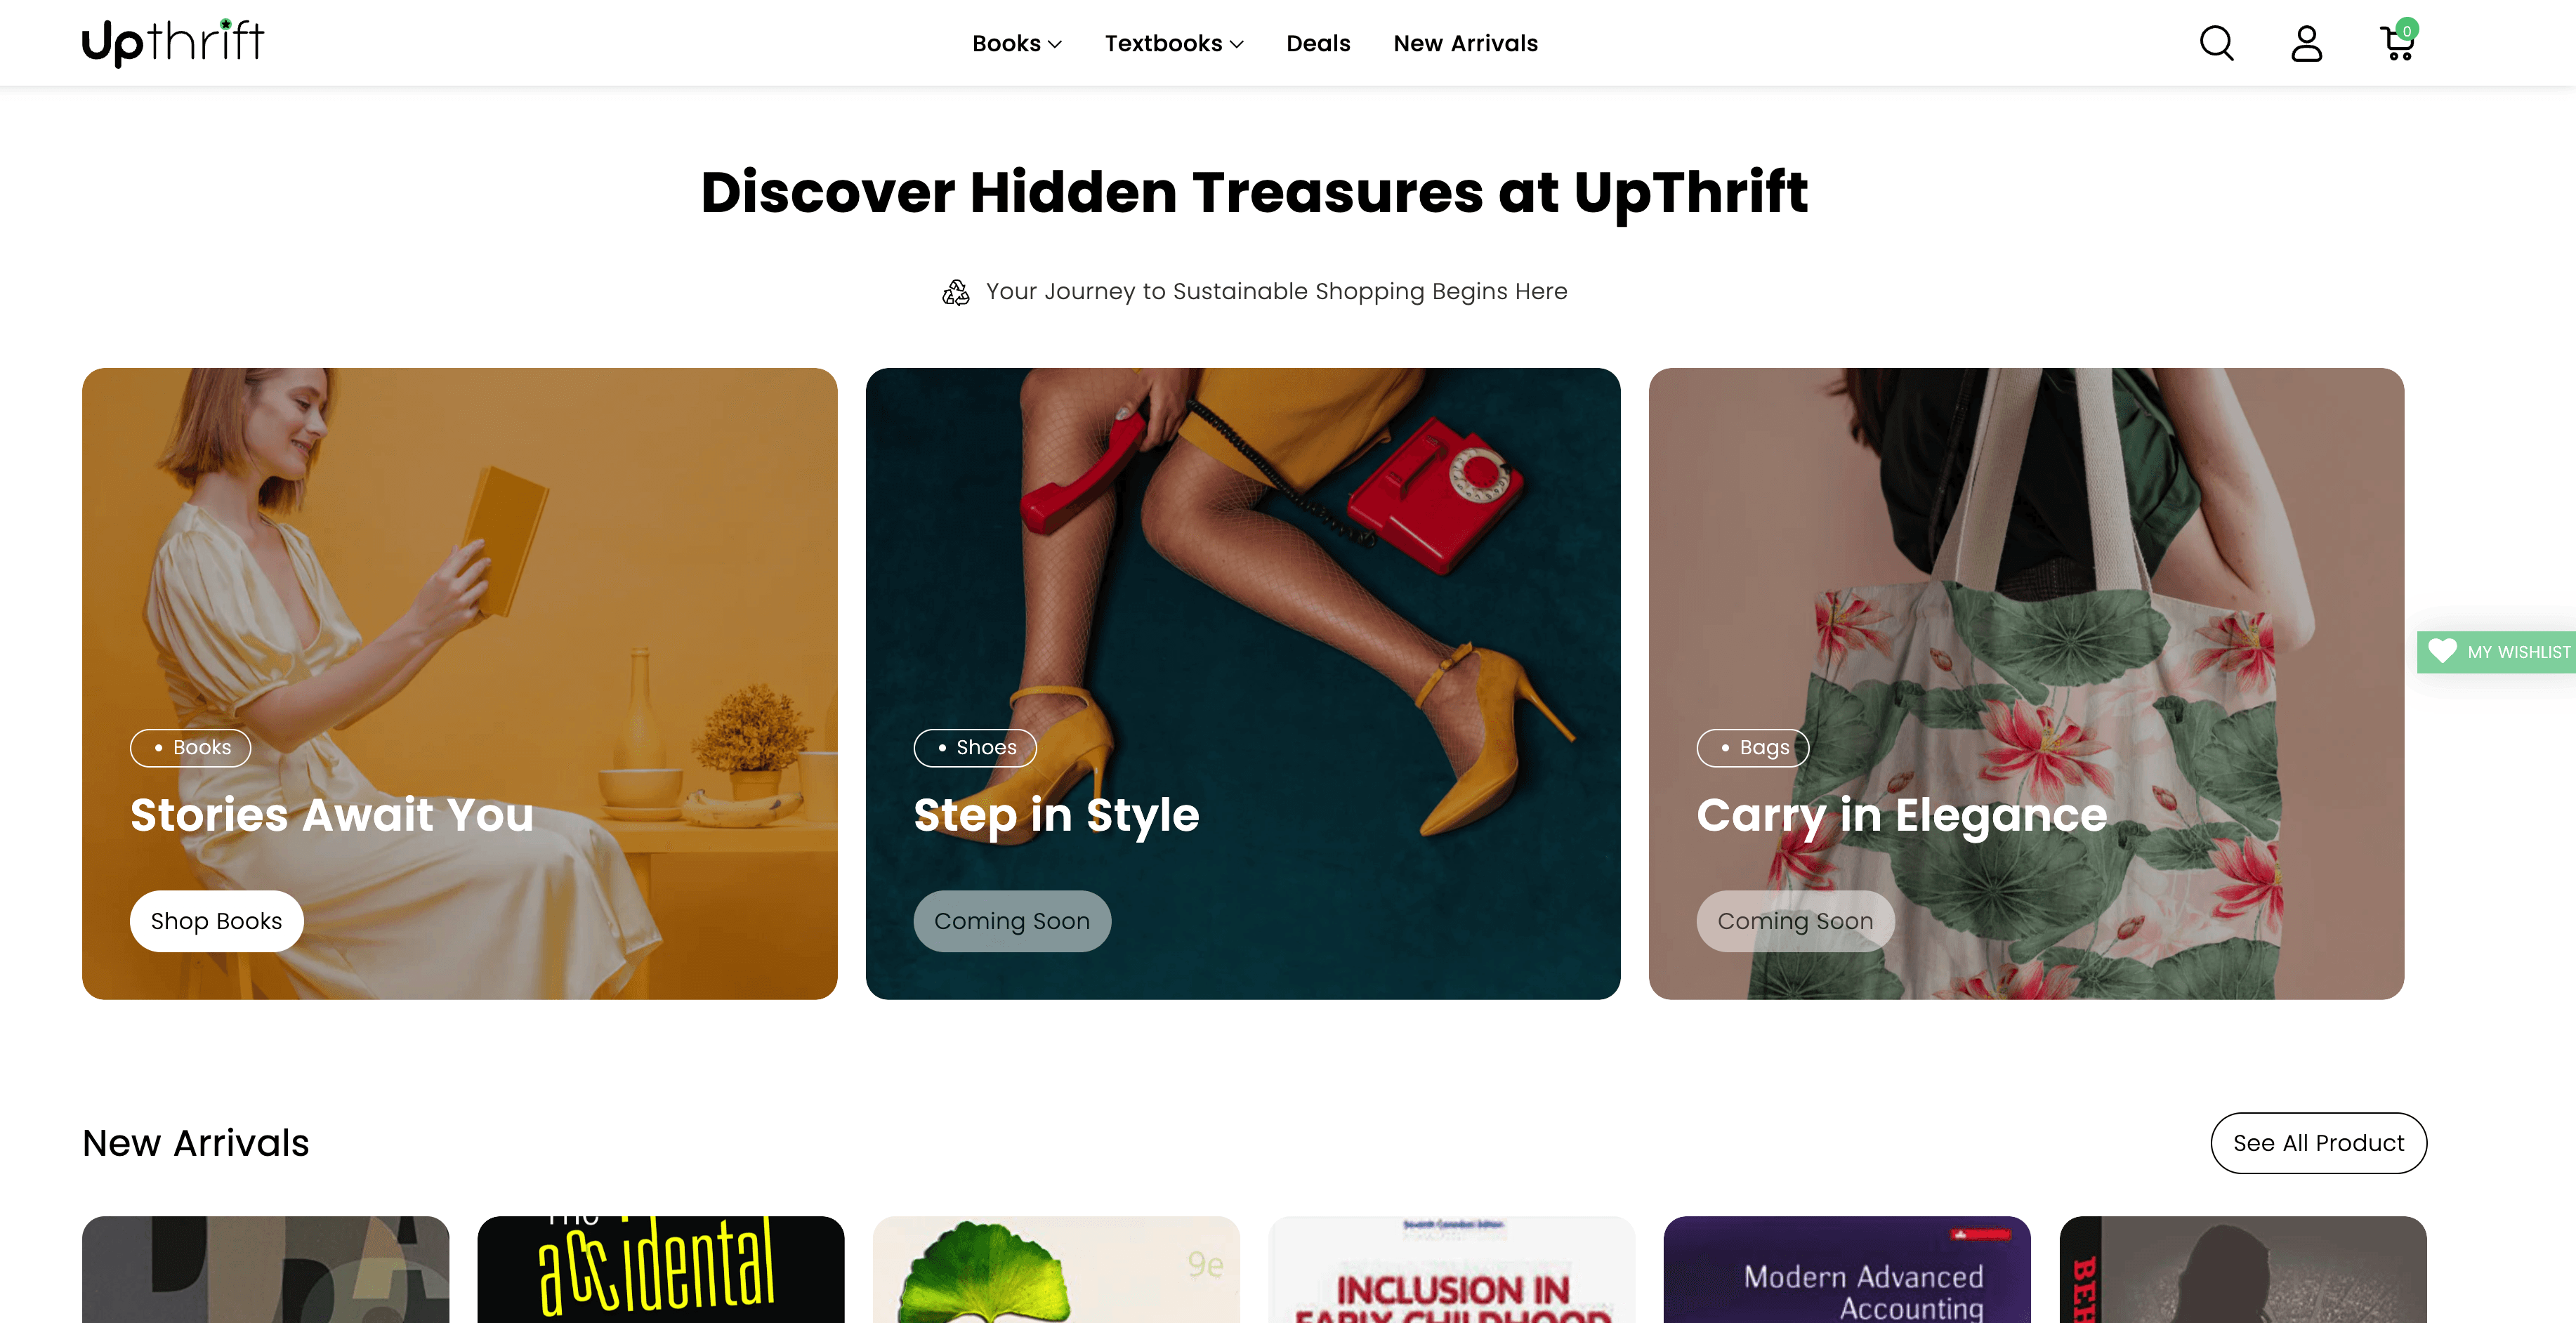Open the Deals menu item
This screenshot has height=1323, width=2576.
[1318, 43]
